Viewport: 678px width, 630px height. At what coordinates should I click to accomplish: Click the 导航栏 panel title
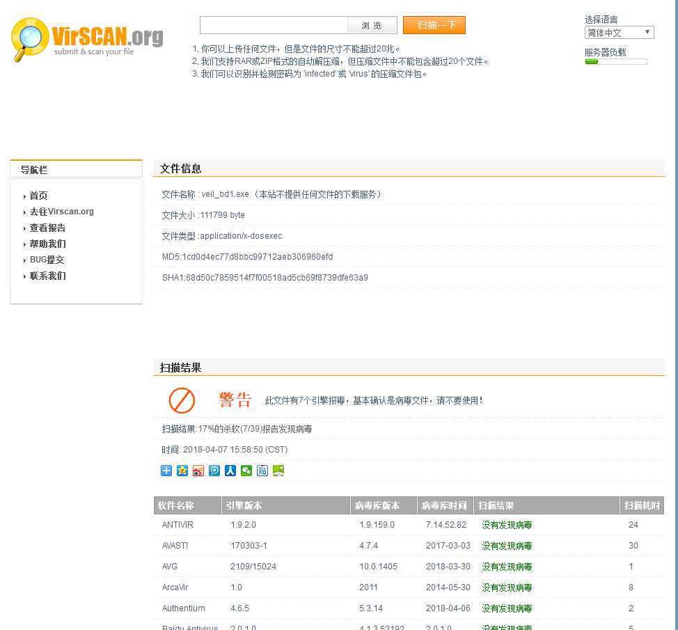(x=33, y=170)
